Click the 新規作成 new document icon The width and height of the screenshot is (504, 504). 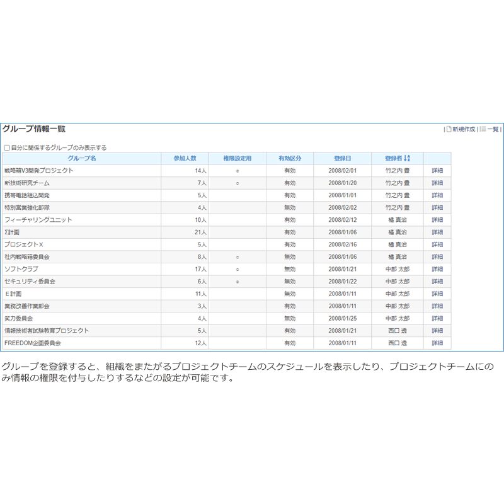click(449, 129)
